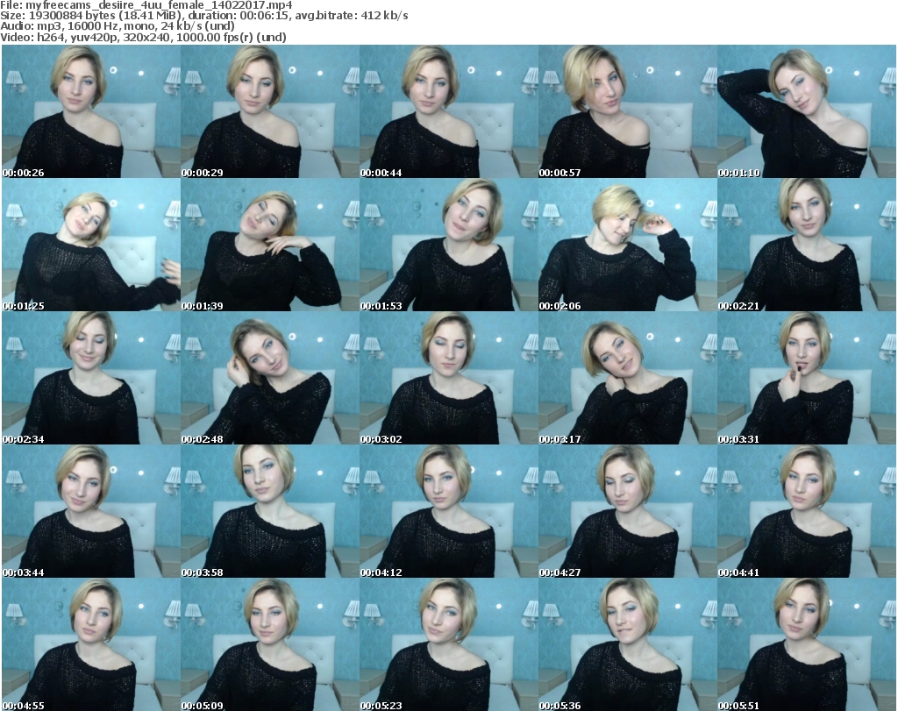Select the frame marked 00:00:57
898x711 pixels.
(628, 111)
